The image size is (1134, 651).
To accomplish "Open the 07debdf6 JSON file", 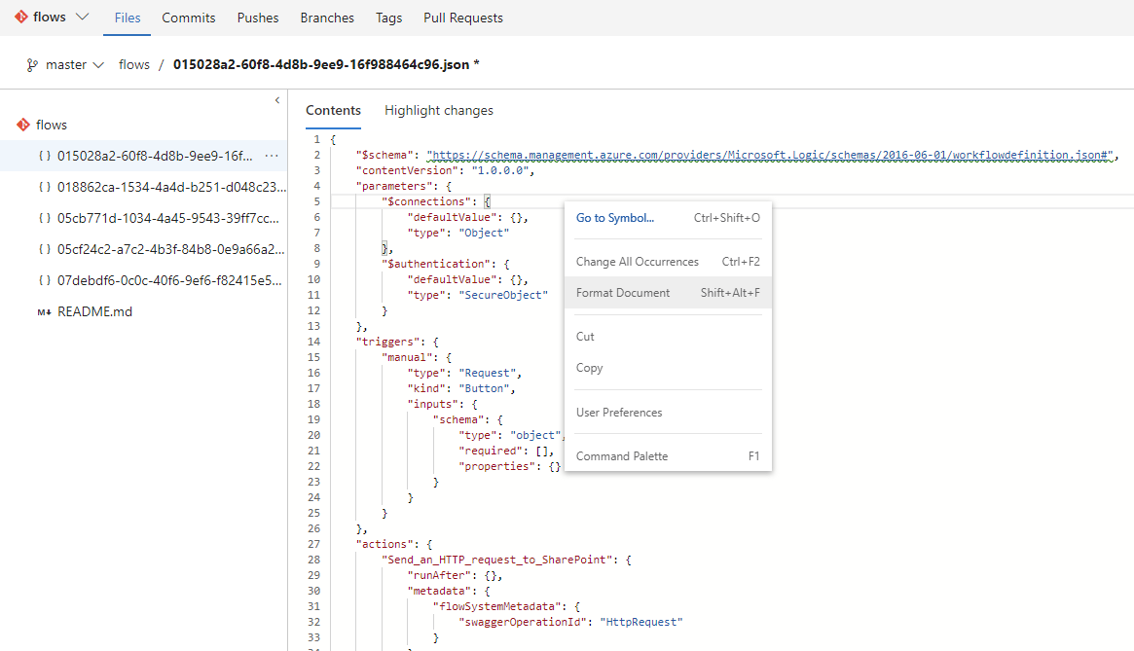I will [171, 280].
